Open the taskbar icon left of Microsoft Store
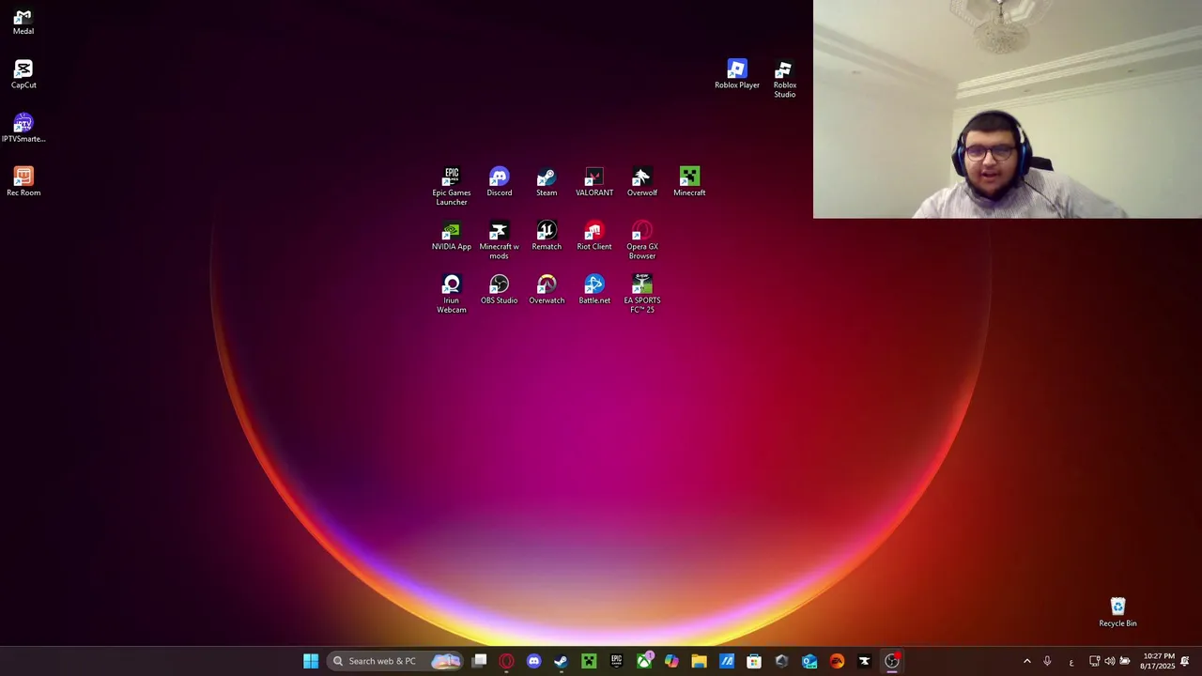Screen dimensions: 1202x676 pos(727,661)
